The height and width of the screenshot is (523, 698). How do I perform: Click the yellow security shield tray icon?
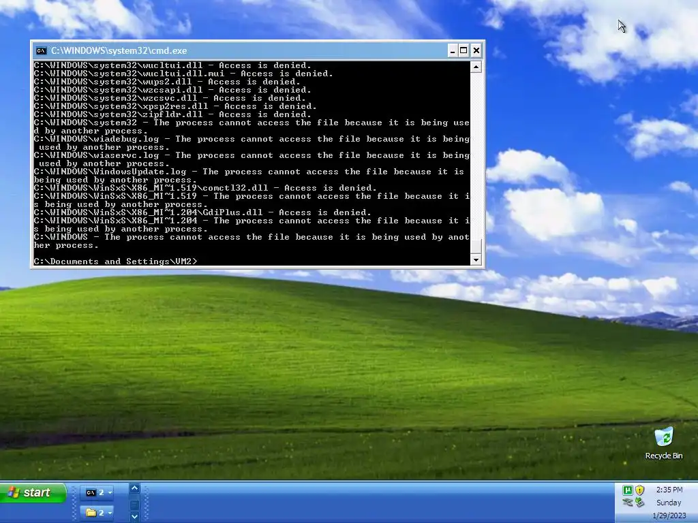point(639,490)
